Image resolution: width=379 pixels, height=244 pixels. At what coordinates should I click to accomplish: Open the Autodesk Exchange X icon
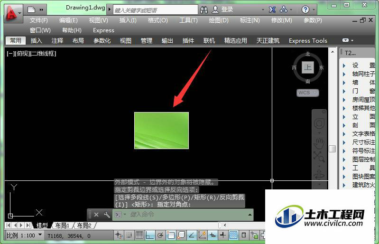coord(272,9)
